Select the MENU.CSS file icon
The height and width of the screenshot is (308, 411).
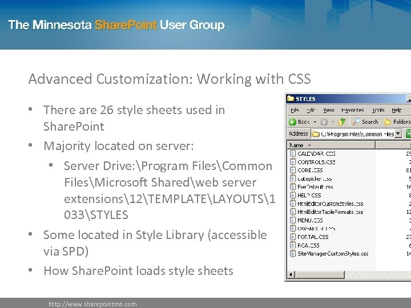click(293, 220)
